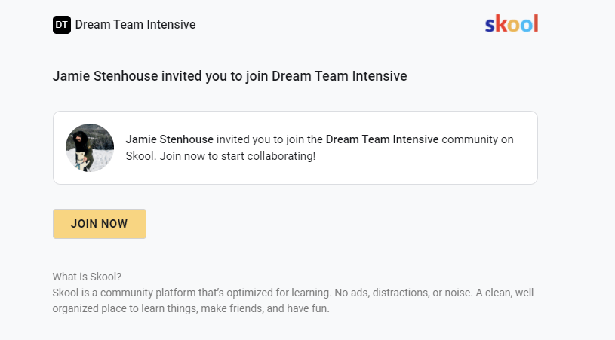Click the DT community logo icon

[62, 25]
